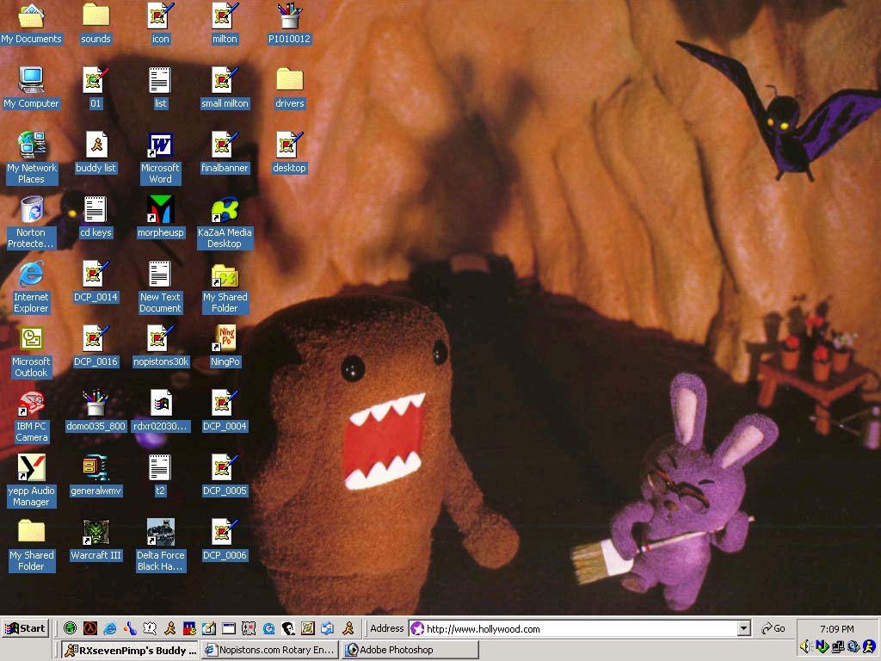Open the IBM PC Camera icon
Image resolution: width=881 pixels, height=661 pixels.
[31, 404]
